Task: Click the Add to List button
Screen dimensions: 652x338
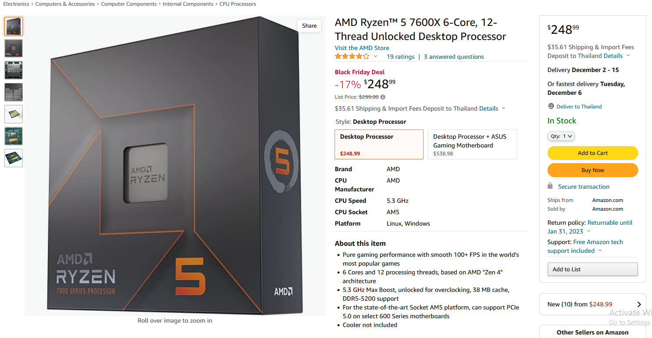Action: pyautogui.click(x=592, y=269)
